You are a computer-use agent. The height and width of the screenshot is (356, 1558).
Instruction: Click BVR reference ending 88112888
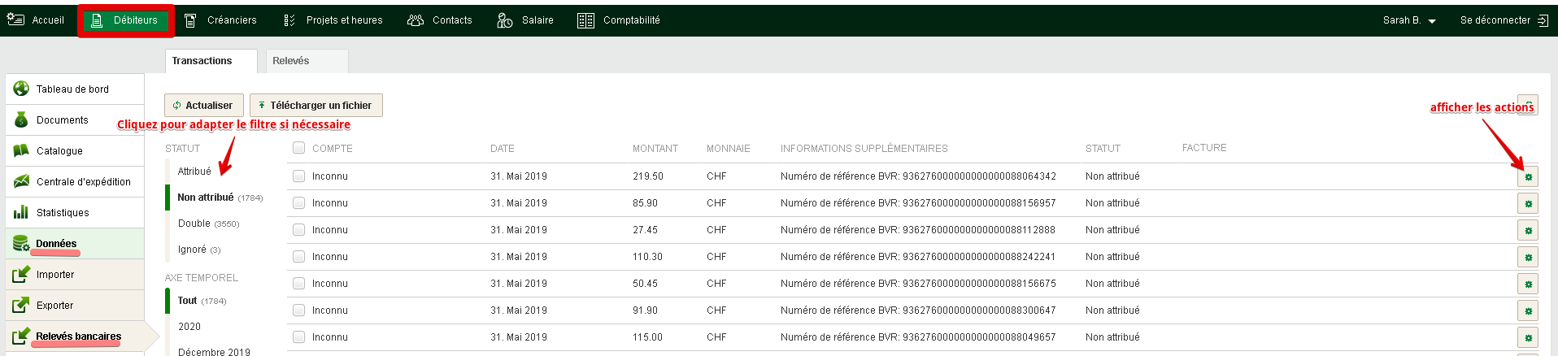click(x=918, y=230)
